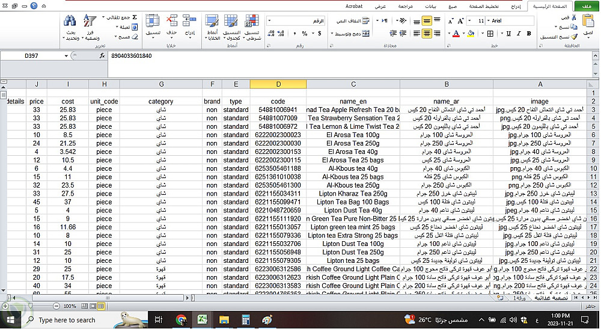Click the text direction paragraph icon
This screenshot has height=329, width=601.
[x=385, y=20]
